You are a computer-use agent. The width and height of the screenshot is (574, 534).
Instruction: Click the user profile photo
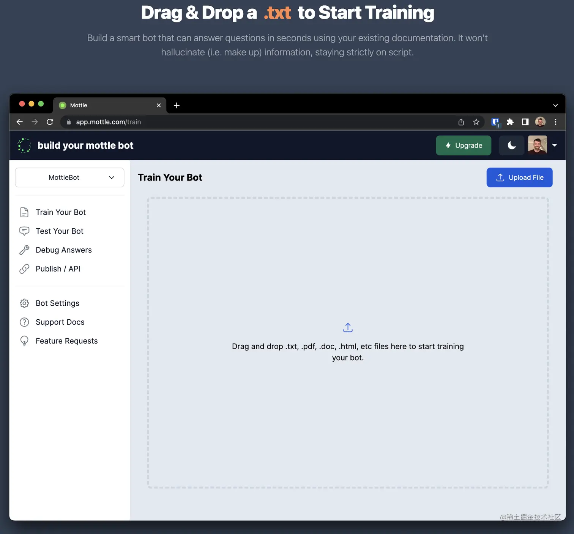tap(538, 145)
